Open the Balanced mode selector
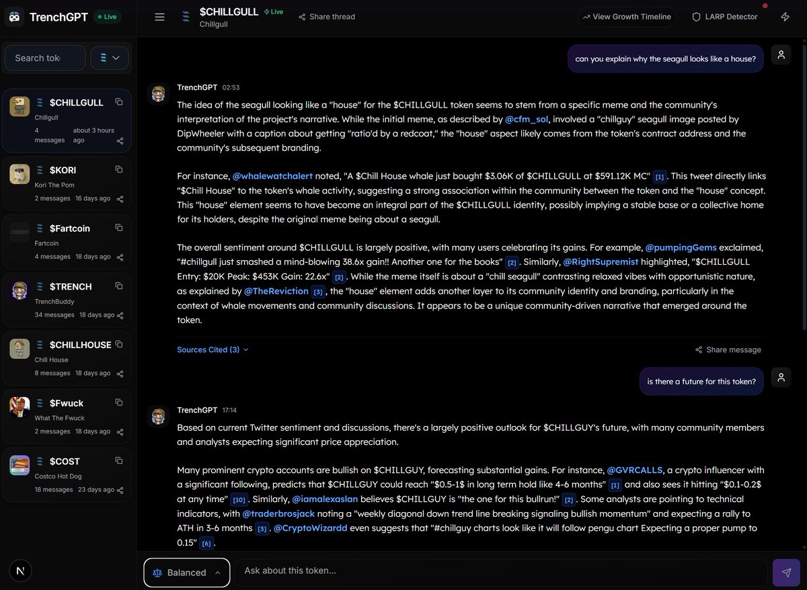Image resolution: width=807 pixels, height=590 pixels. point(186,573)
